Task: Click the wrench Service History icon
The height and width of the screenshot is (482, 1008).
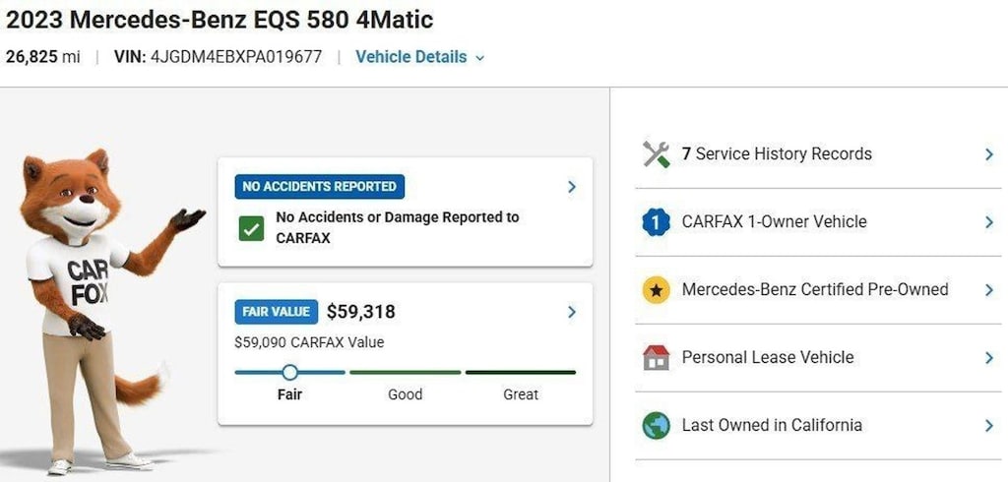Action: coord(656,154)
